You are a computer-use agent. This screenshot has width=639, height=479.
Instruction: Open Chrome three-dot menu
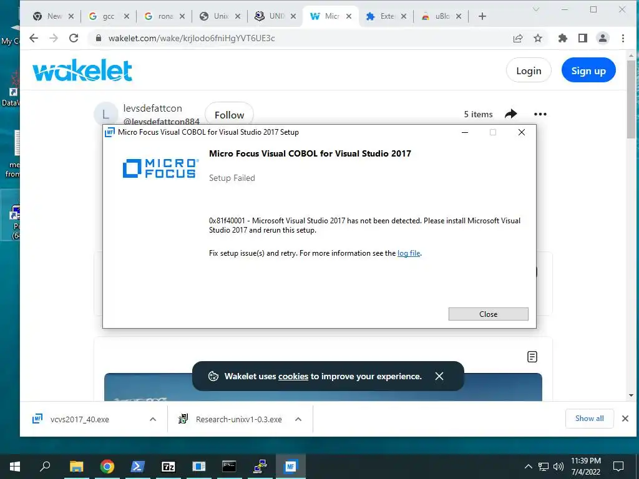point(623,38)
